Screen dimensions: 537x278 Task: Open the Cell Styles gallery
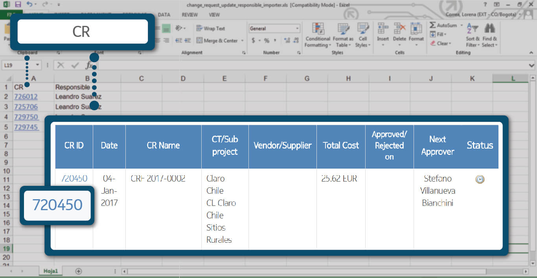(362, 35)
